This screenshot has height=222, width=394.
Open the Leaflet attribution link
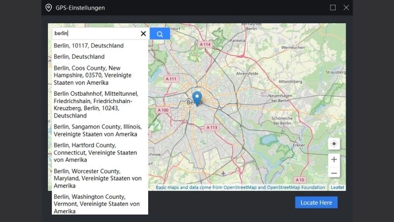click(x=337, y=187)
